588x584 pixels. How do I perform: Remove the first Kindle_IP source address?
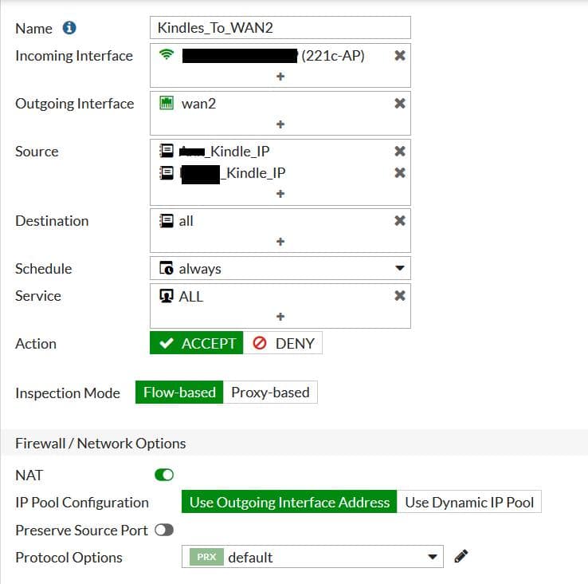[400, 152]
